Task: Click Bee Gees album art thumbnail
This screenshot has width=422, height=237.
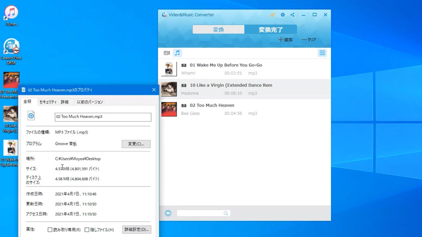Action: pyautogui.click(x=169, y=109)
